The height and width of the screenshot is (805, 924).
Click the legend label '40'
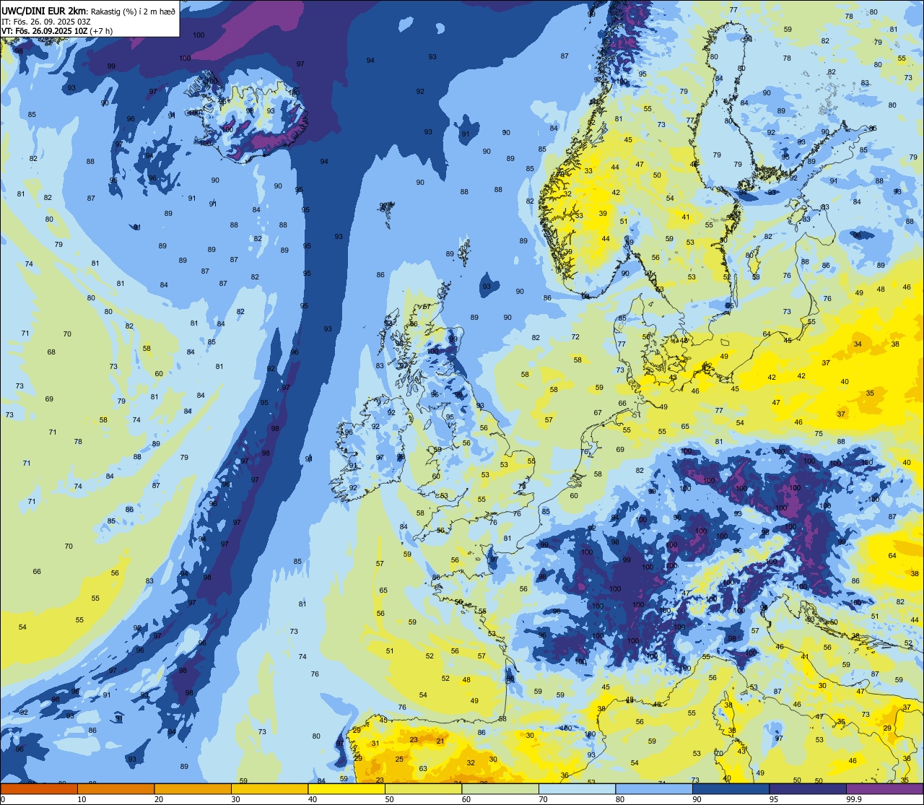313,799
